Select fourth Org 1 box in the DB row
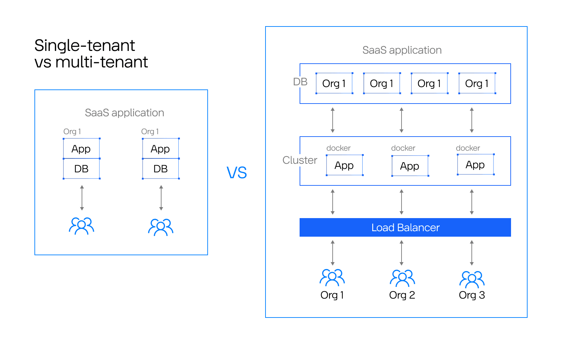This screenshot has height=344, width=562. [x=477, y=83]
